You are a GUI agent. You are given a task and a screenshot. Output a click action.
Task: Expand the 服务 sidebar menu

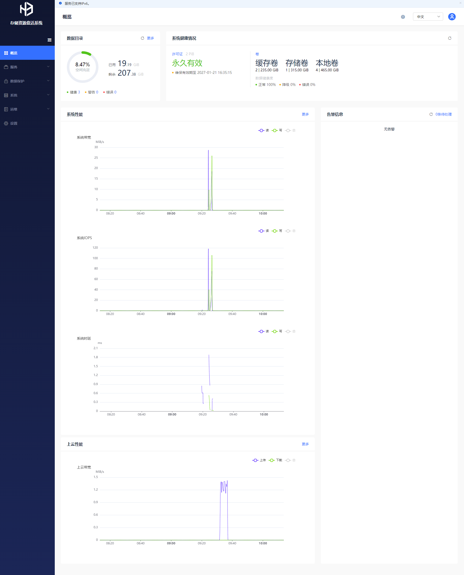point(27,67)
